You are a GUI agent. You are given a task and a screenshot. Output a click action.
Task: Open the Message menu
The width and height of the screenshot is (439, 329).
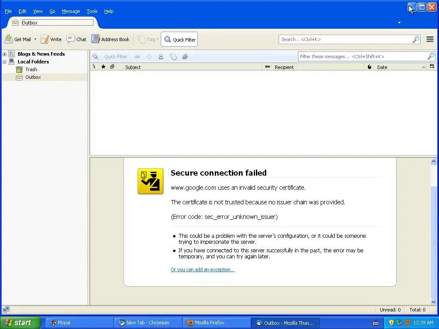pyautogui.click(x=71, y=11)
